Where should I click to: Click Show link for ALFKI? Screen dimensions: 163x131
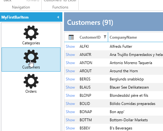point(70,46)
